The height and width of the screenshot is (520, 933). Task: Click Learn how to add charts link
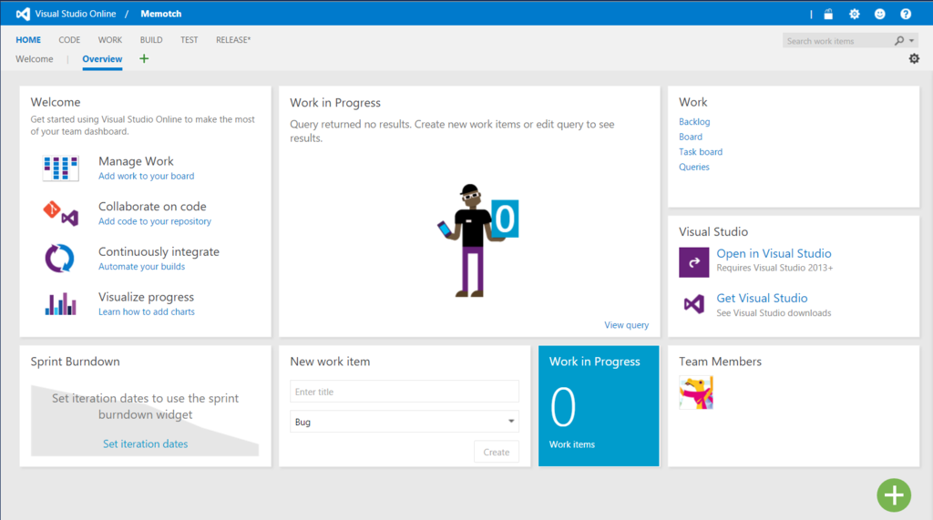(x=147, y=311)
